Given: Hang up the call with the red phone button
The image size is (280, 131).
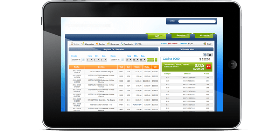Looking at the screenshot, I should [x=209, y=67].
